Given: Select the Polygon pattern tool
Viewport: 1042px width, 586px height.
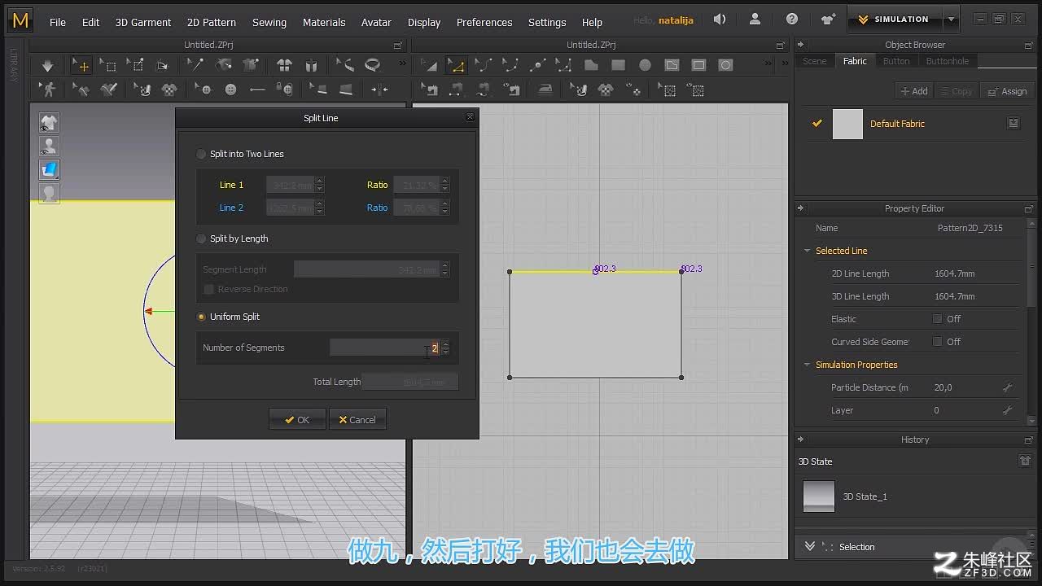Looking at the screenshot, I should coord(591,65).
